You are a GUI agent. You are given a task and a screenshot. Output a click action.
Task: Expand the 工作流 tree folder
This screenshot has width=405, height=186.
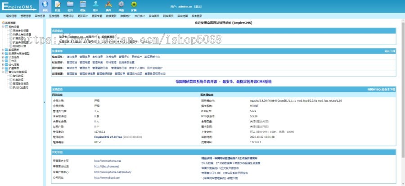[x=3, y=61]
